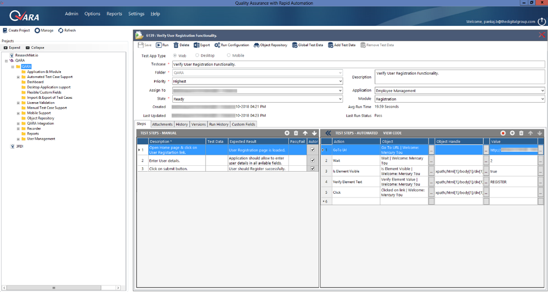Select the Desktop app type radio

click(x=197, y=55)
